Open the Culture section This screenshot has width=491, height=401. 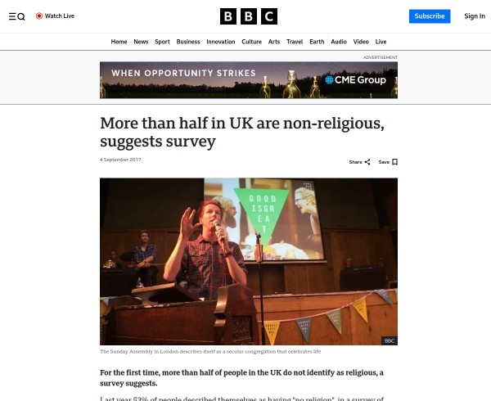(251, 42)
